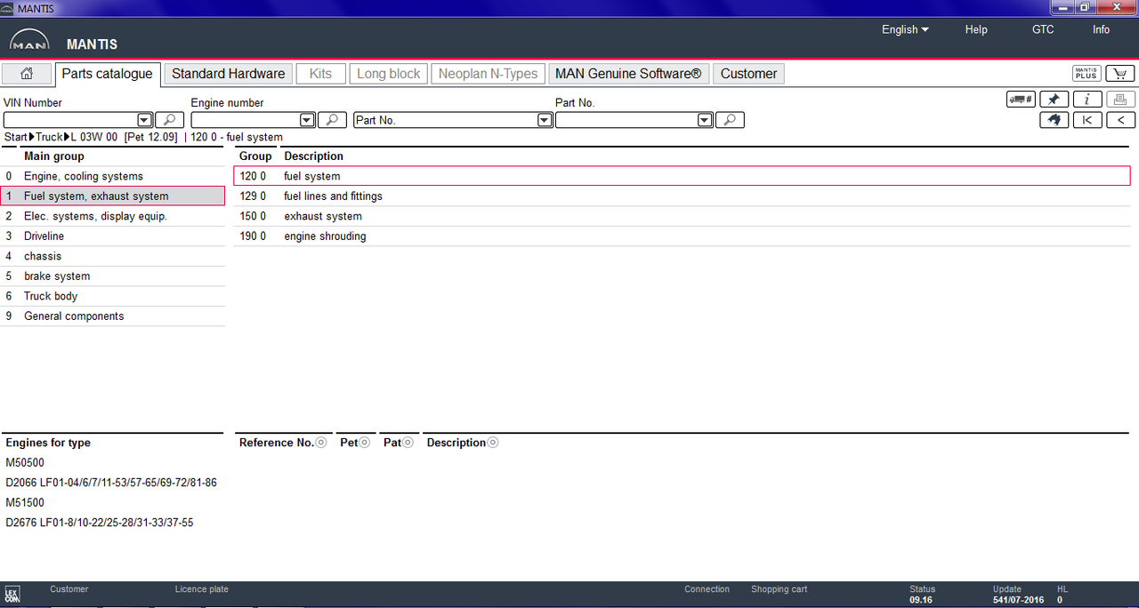Viewport: 1139px width, 608px height.
Task: Sort by Pet column toggle
Action: pyautogui.click(x=365, y=443)
